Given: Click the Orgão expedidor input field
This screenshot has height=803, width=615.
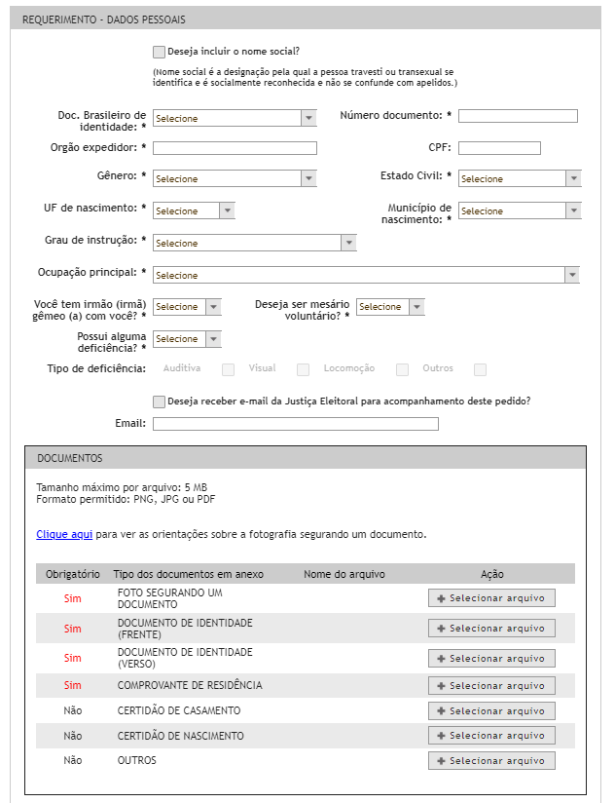Looking at the screenshot, I should click(235, 148).
